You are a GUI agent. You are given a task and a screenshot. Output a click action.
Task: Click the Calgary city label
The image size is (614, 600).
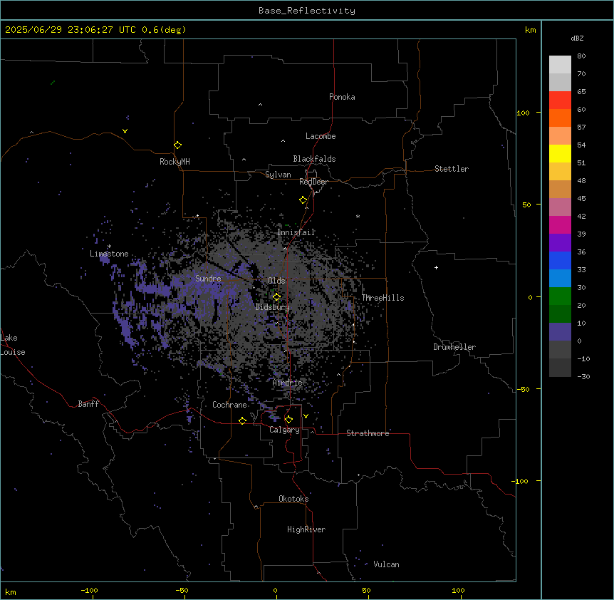(284, 430)
